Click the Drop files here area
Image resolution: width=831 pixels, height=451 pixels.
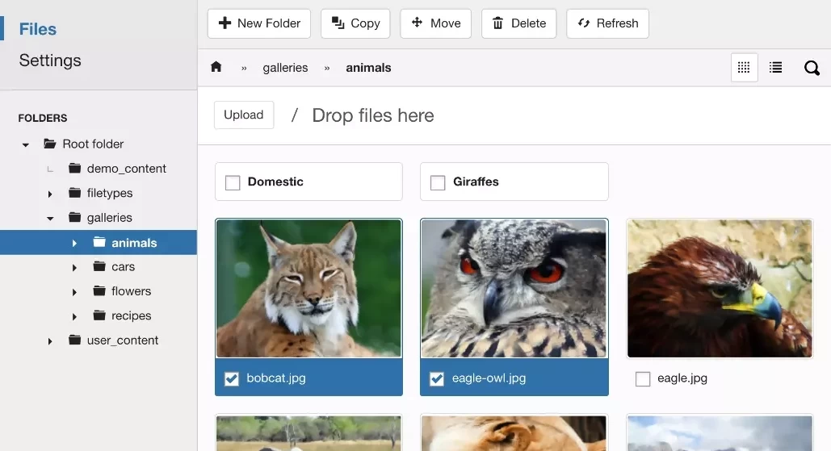coord(372,115)
